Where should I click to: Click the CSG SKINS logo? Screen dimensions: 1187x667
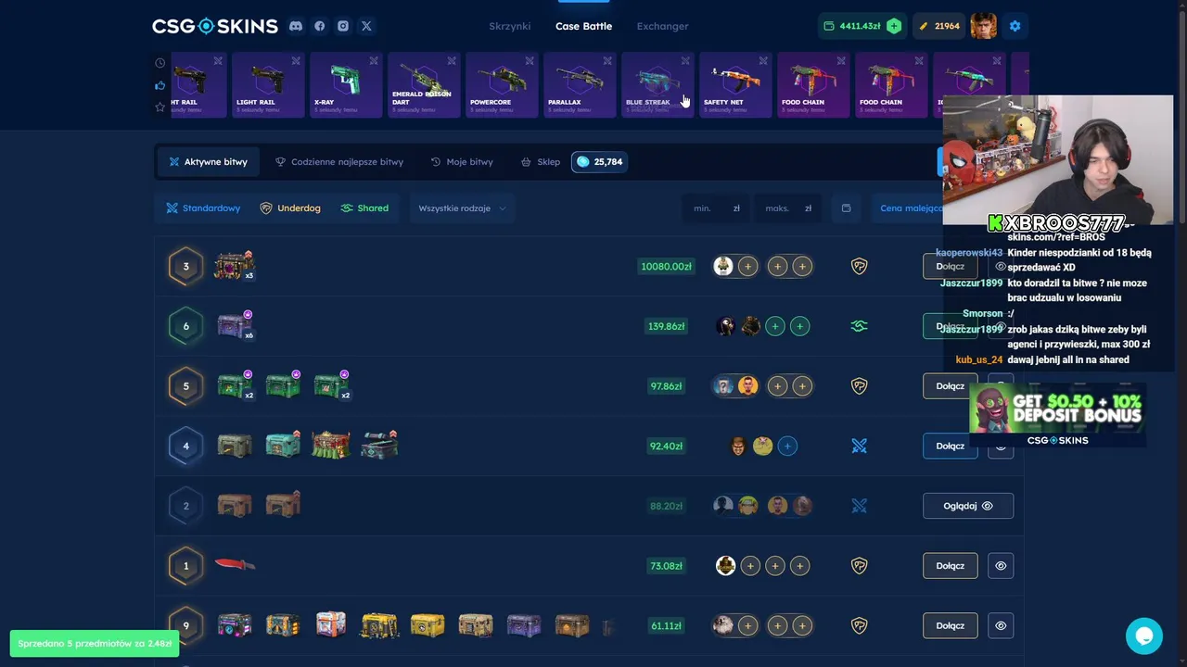[x=215, y=26]
